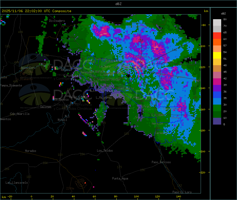Click the -20 tick on the bottom axis
Image resolution: width=237 pixels, height=200 pixels.
[x=10, y=196]
